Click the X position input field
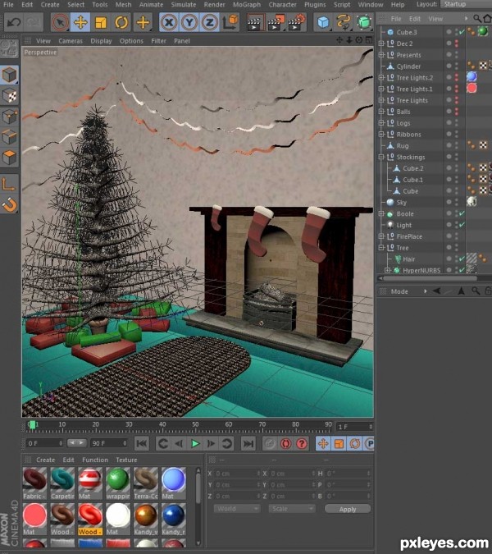This screenshot has height=554, width=492. coord(237,474)
